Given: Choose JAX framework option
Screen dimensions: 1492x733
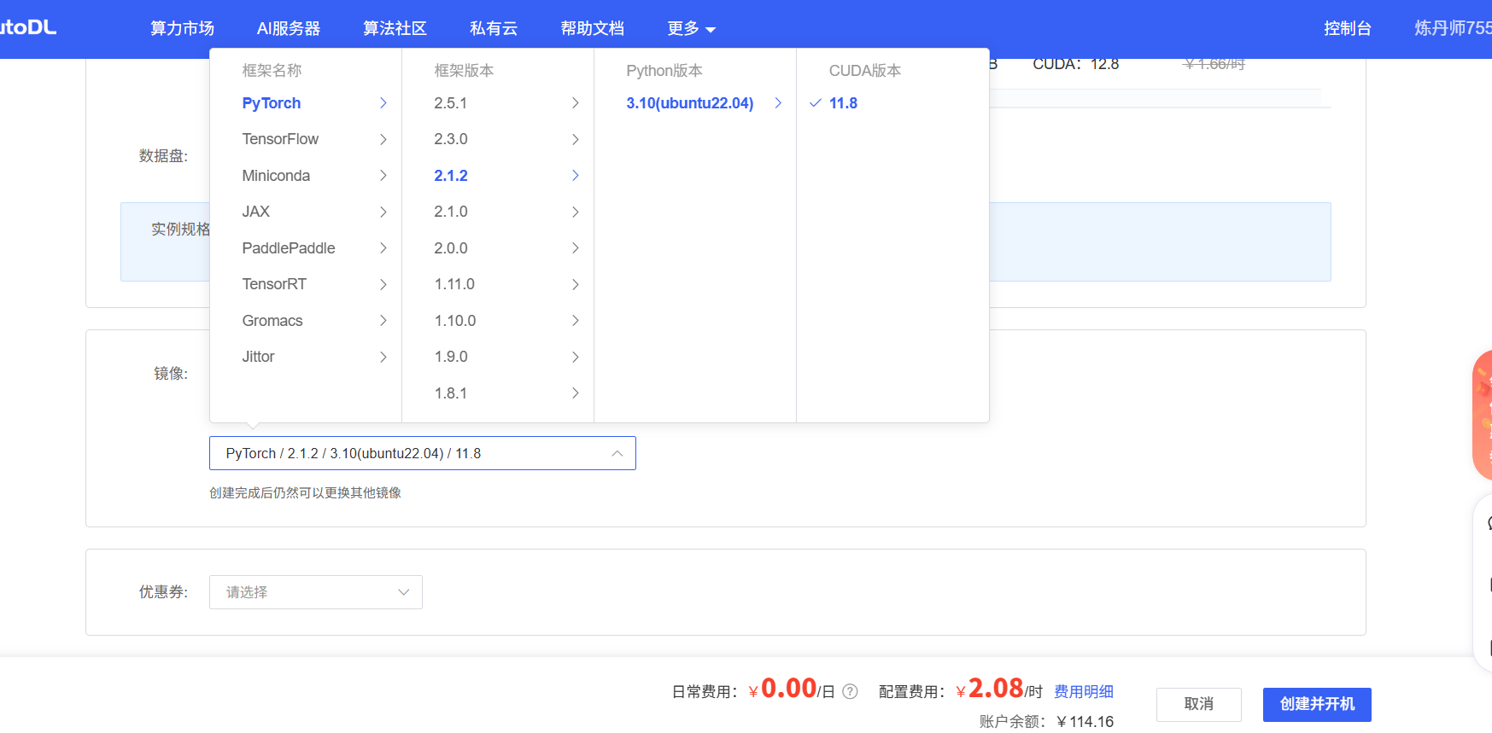Looking at the screenshot, I should (x=255, y=212).
